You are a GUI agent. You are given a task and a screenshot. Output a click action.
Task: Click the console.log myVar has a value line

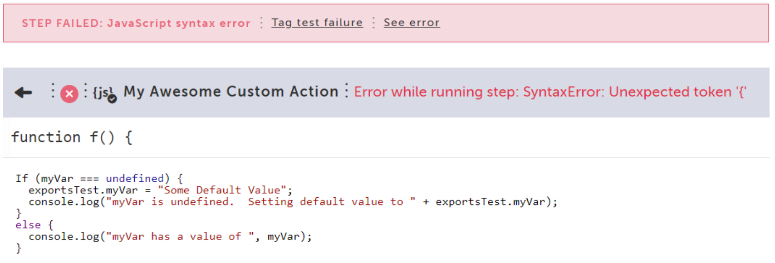pyautogui.click(x=170, y=237)
